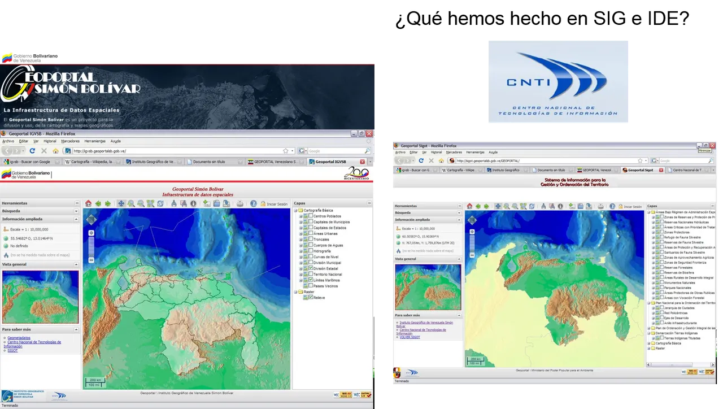This screenshot has width=723, height=409.
Task: Open help icon in IGVSB map toolbar
Action: tap(254, 203)
